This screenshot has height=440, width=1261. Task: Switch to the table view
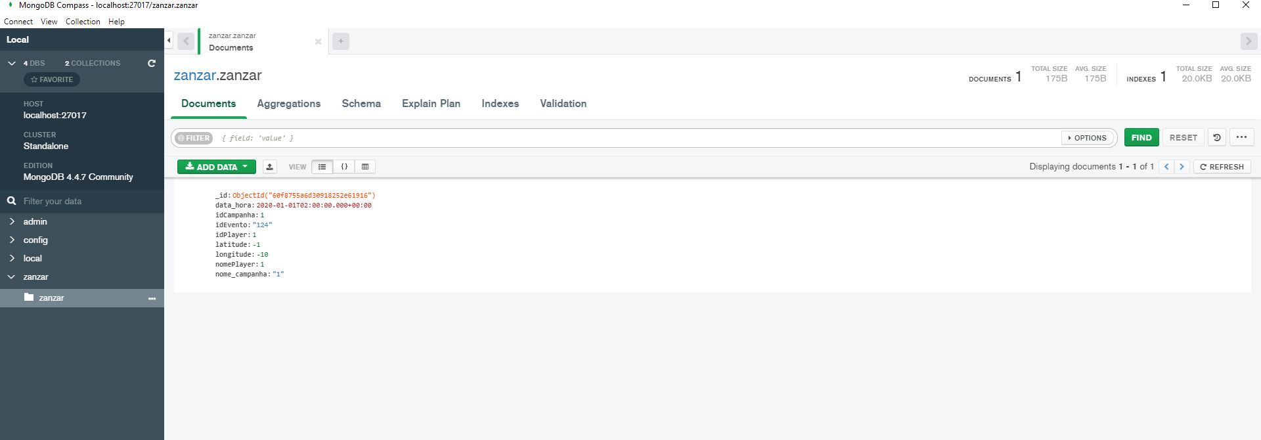point(365,167)
